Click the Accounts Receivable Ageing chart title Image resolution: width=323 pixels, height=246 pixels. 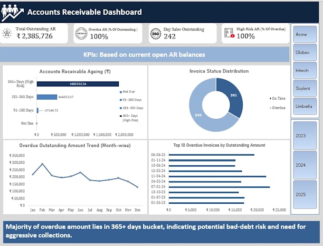pos(75,72)
